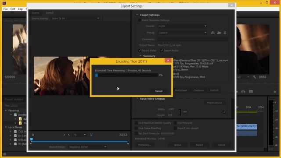Click the wrench settings icon in Program monitor
The width and height of the screenshot is (281, 158).
pos(254,77)
